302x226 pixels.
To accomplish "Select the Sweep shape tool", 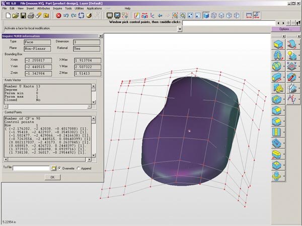I will (277, 77).
